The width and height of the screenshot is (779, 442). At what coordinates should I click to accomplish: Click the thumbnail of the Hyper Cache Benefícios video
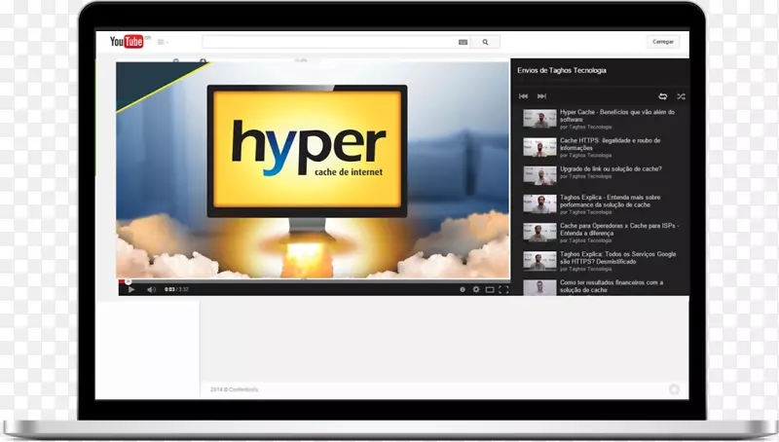coord(539,119)
